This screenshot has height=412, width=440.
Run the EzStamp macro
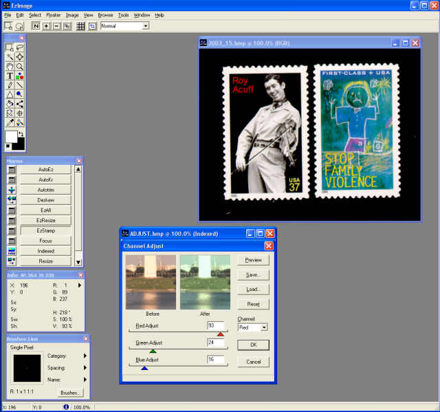46,230
